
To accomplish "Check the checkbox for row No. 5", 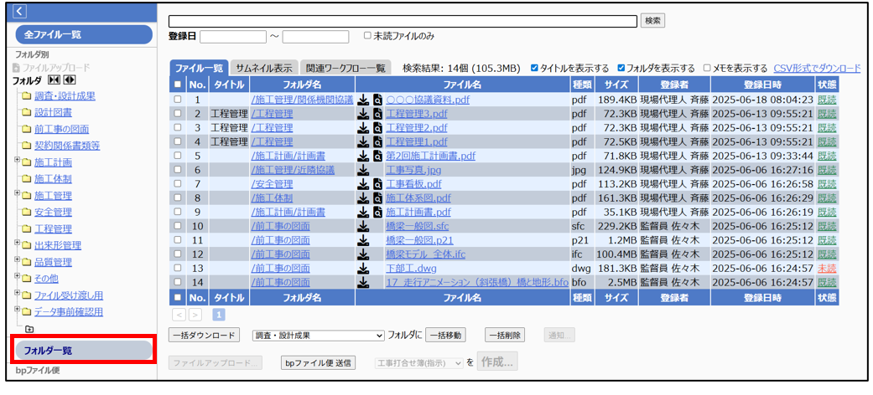I will (x=177, y=156).
